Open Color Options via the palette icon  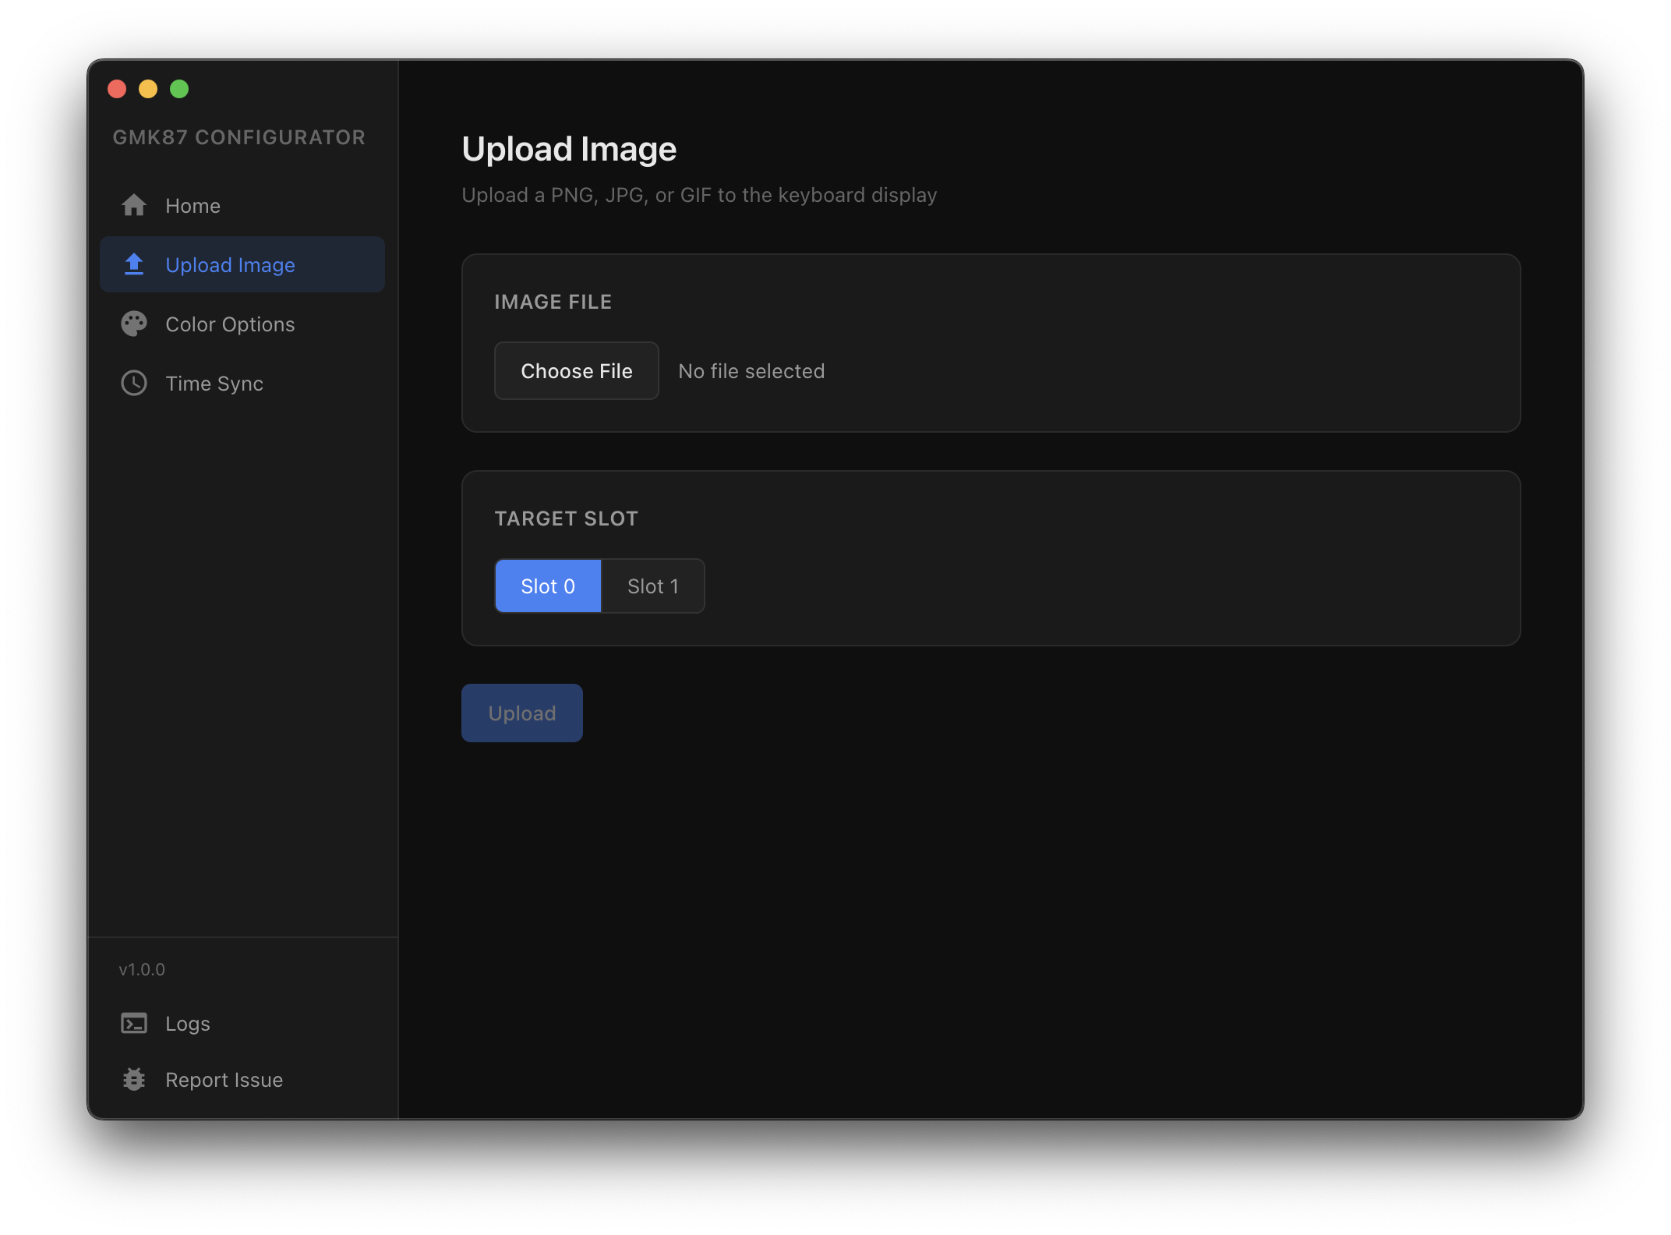coord(133,324)
